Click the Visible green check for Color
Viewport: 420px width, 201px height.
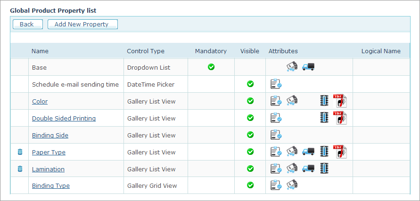(x=250, y=101)
